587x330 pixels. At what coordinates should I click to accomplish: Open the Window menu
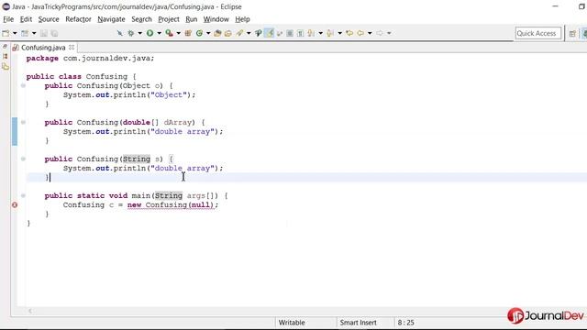[216, 19]
